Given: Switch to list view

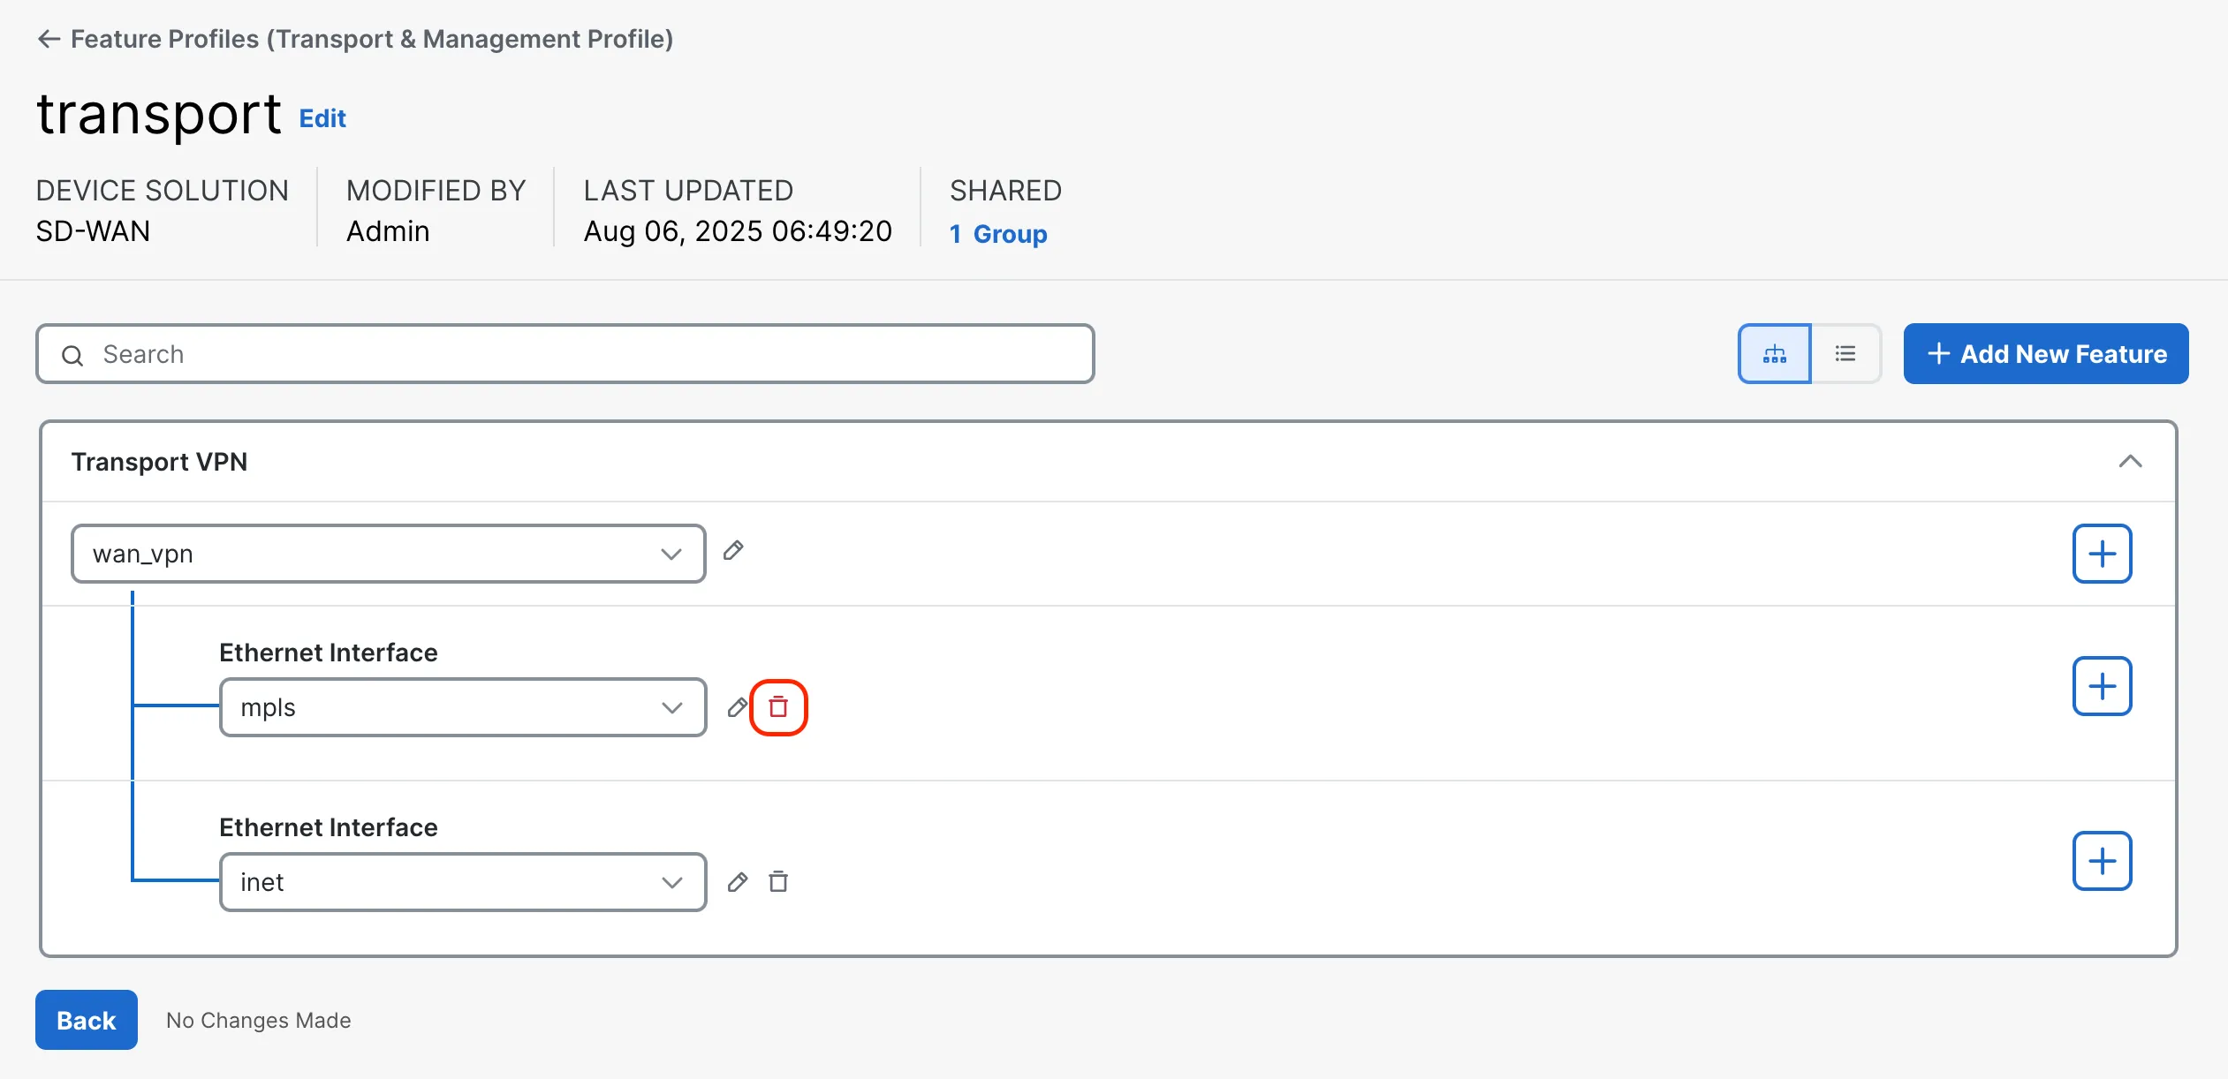Looking at the screenshot, I should (x=1845, y=354).
